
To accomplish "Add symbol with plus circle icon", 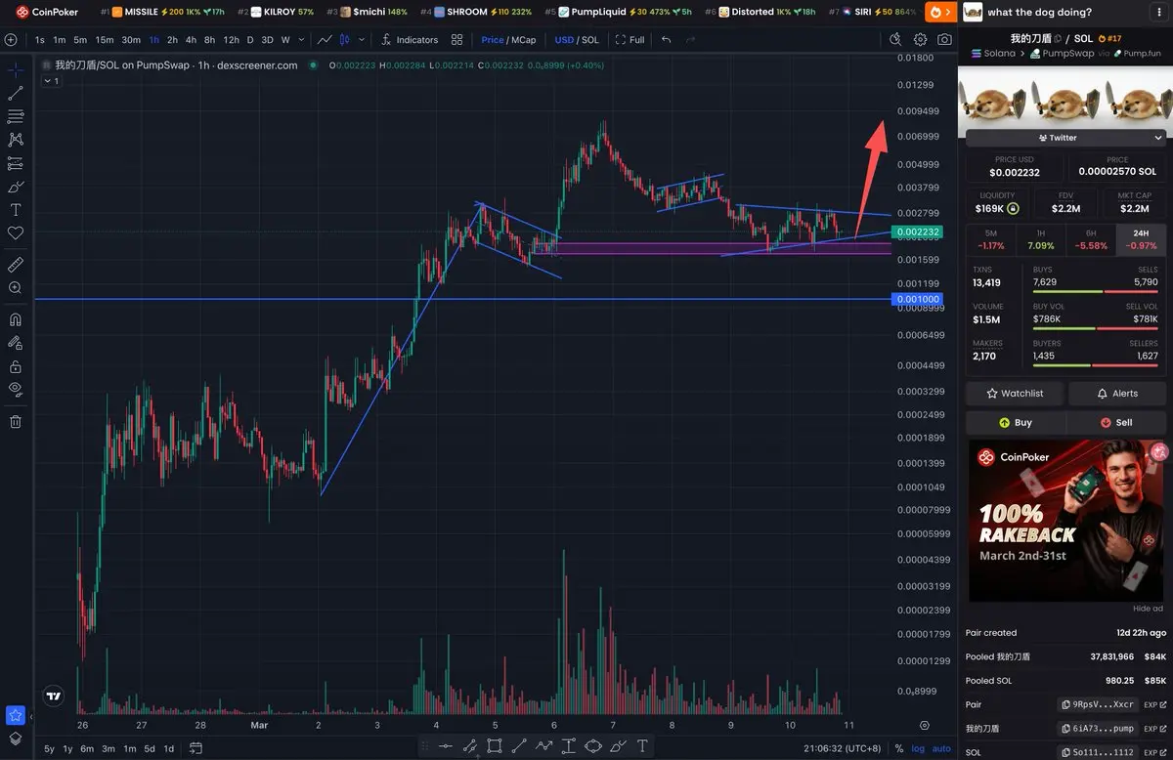I will click(x=11, y=40).
